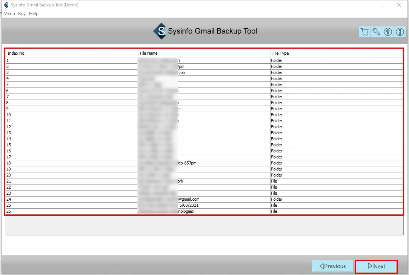Click Folder type cell in row 24
The height and width of the screenshot is (275, 409).
coord(337,199)
